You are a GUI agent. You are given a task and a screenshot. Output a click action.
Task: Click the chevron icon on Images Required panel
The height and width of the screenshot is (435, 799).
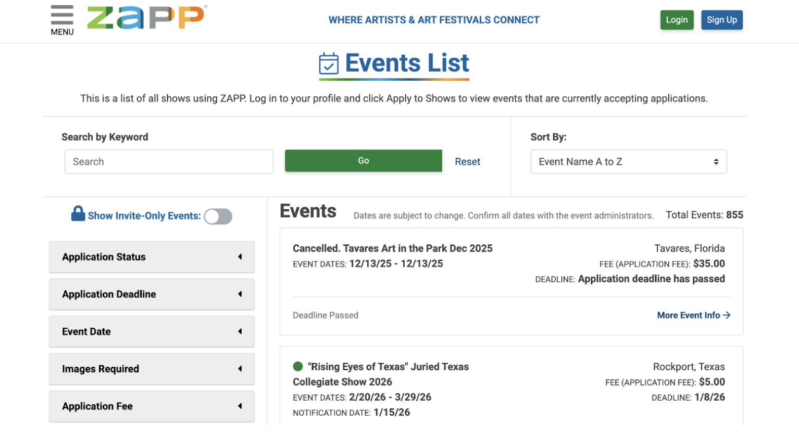coord(240,369)
